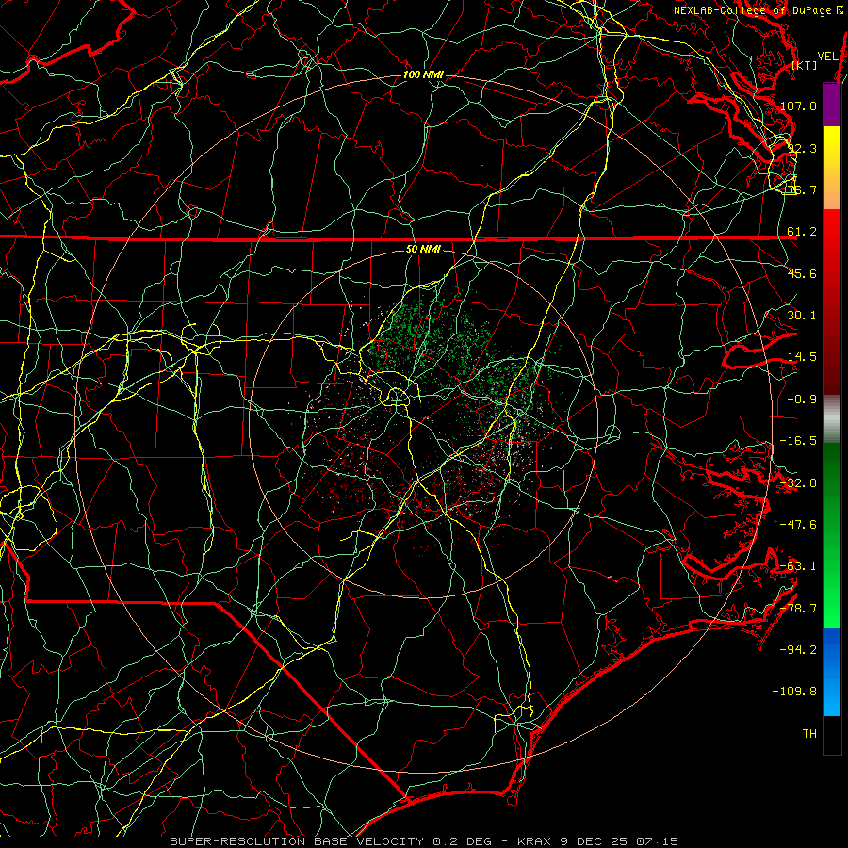Screen dimensions: 848x848
Task: Select the -32.0 value on velocity scale
Action: (798, 483)
